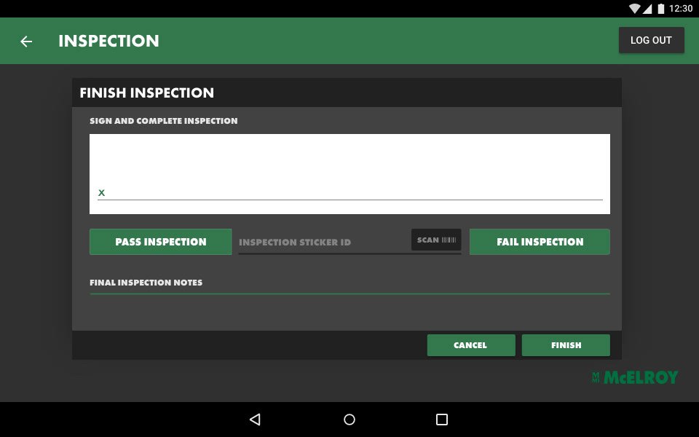699x437 pixels.
Task: Sign in the white signature box
Action: [x=349, y=174]
